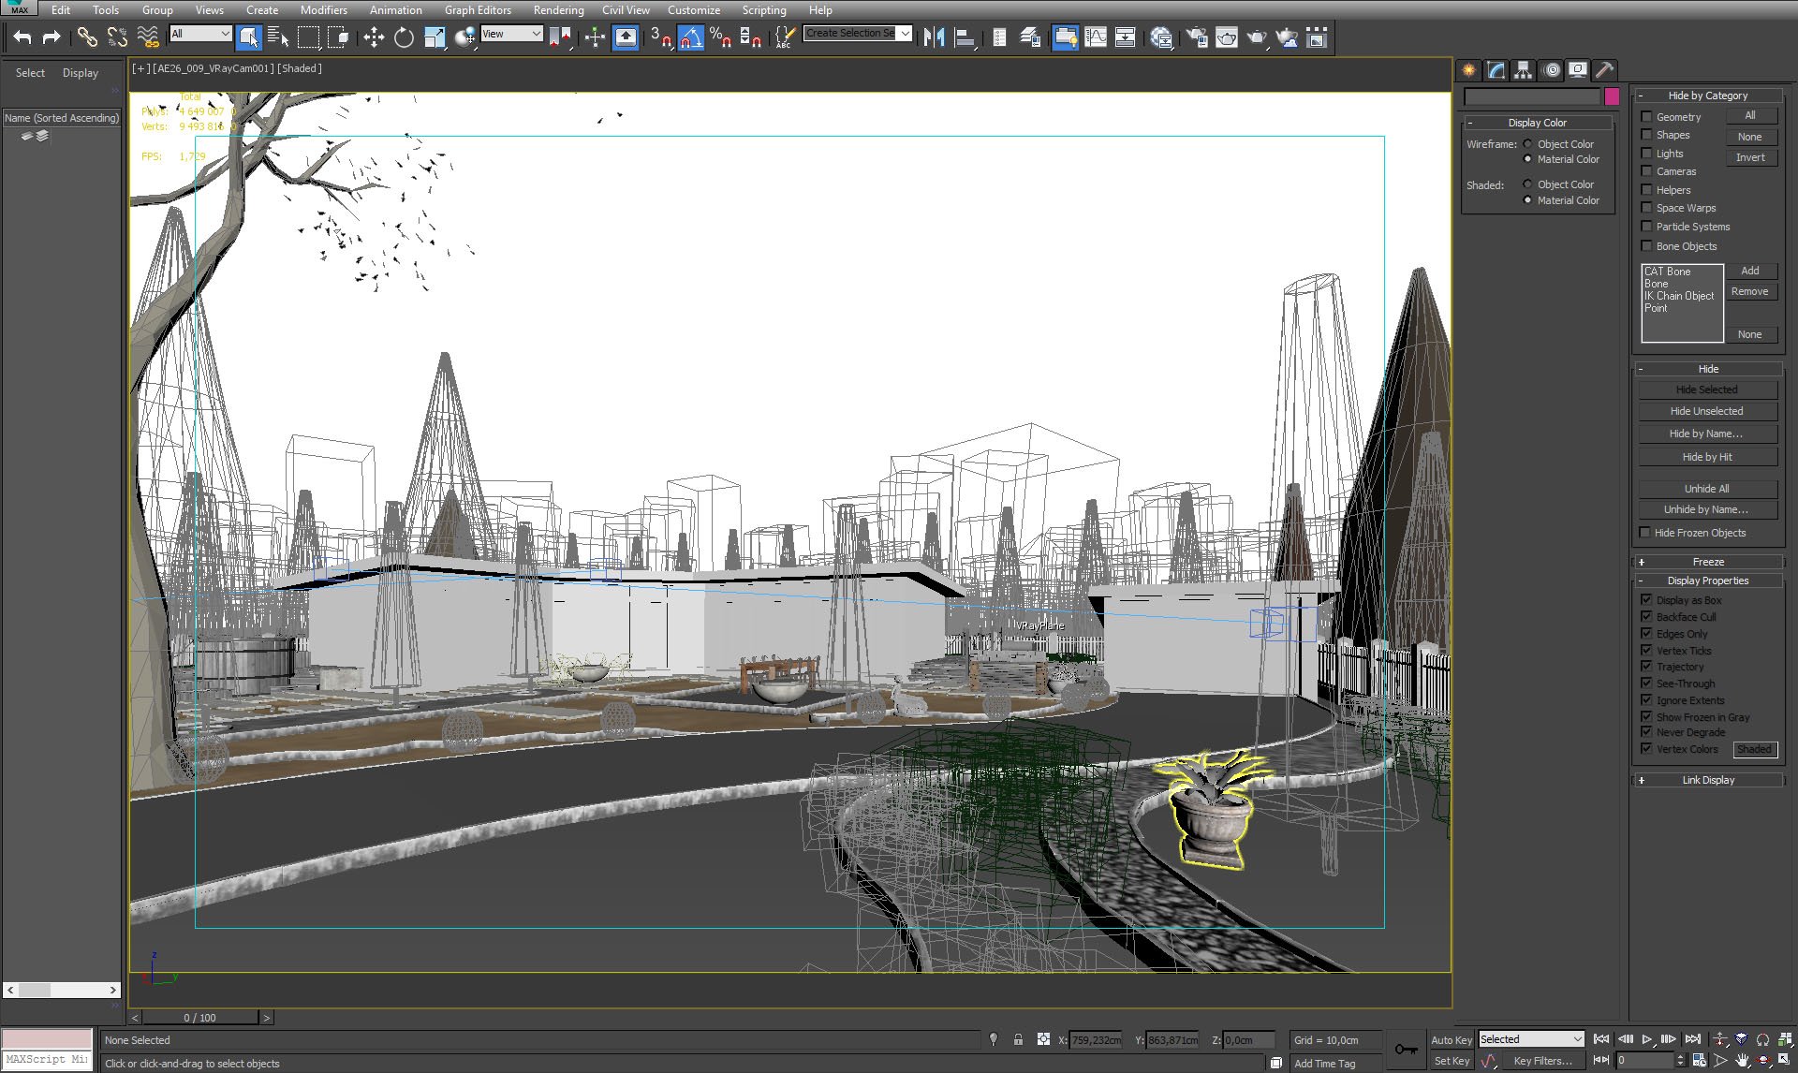Open the Rendering menu
Screen dimensions: 1798x1073
[x=558, y=10]
